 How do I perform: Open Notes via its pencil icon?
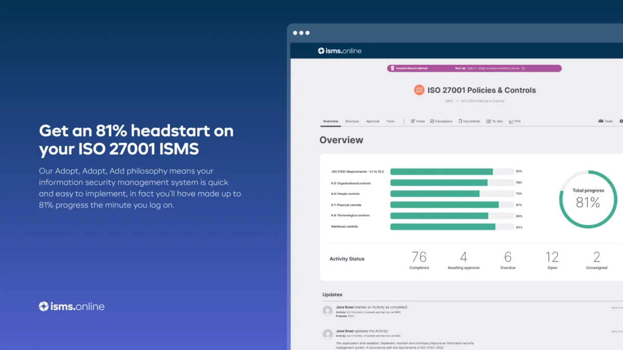point(413,121)
